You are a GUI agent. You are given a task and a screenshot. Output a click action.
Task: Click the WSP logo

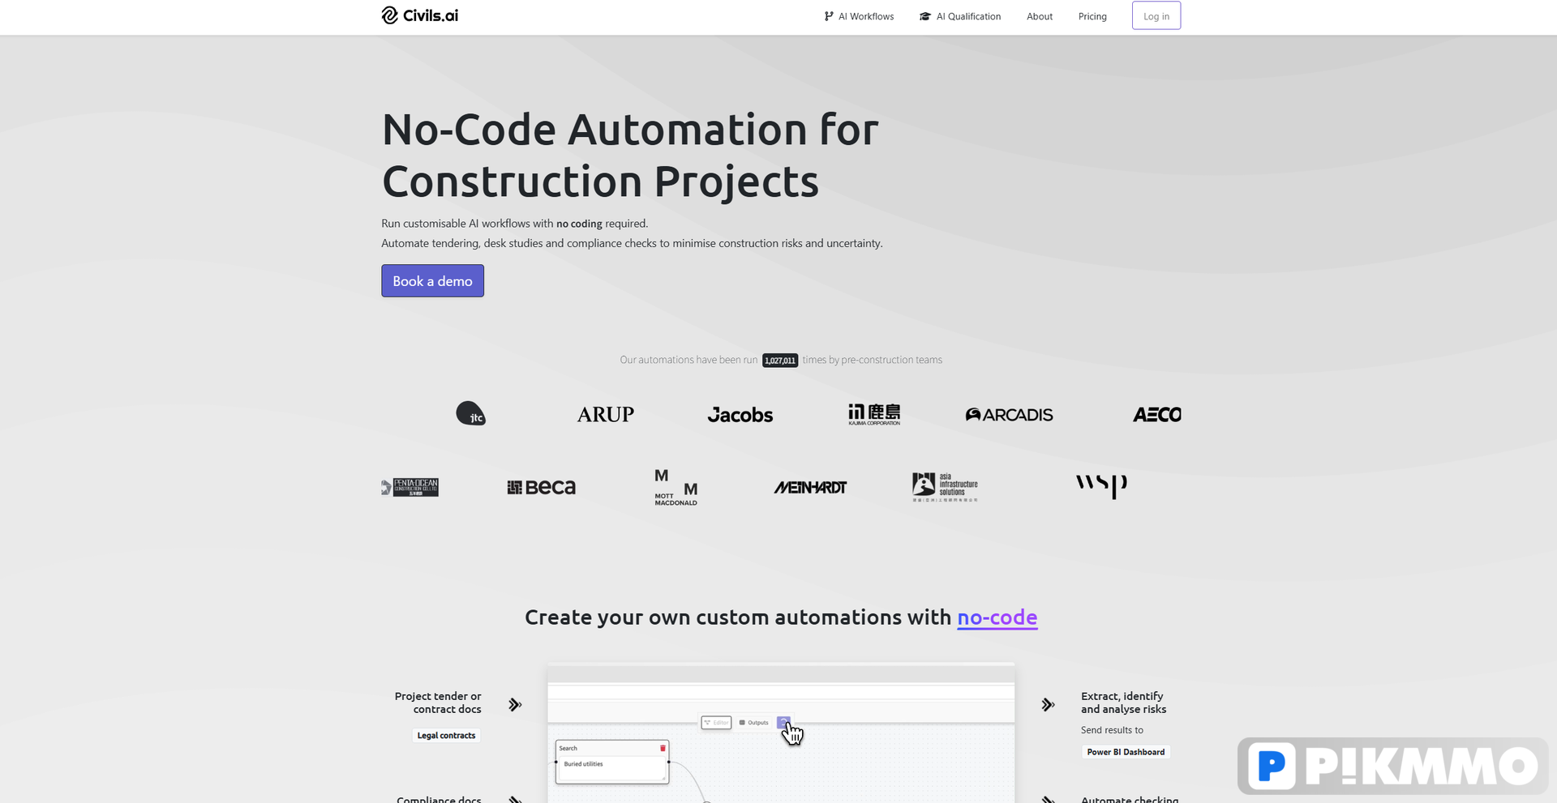(1101, 486)
